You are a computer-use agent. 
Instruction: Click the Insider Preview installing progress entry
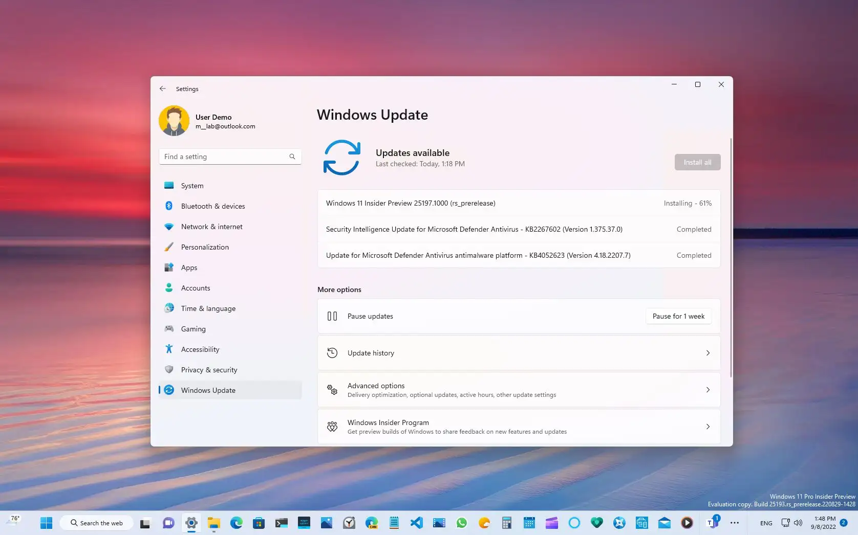[x=519, y=203]
